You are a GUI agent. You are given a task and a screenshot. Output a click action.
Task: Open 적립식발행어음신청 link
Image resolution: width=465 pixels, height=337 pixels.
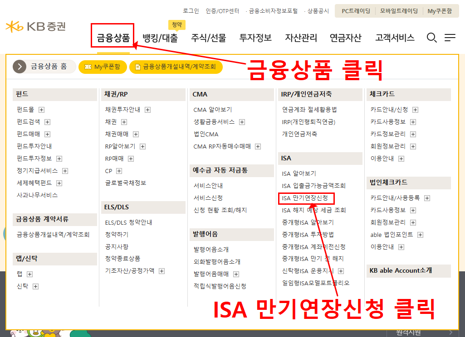pos(220,286)
